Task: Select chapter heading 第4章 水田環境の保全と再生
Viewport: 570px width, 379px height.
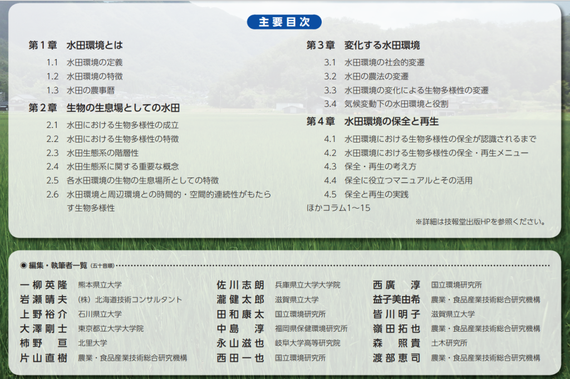Action: pos(372,121)
